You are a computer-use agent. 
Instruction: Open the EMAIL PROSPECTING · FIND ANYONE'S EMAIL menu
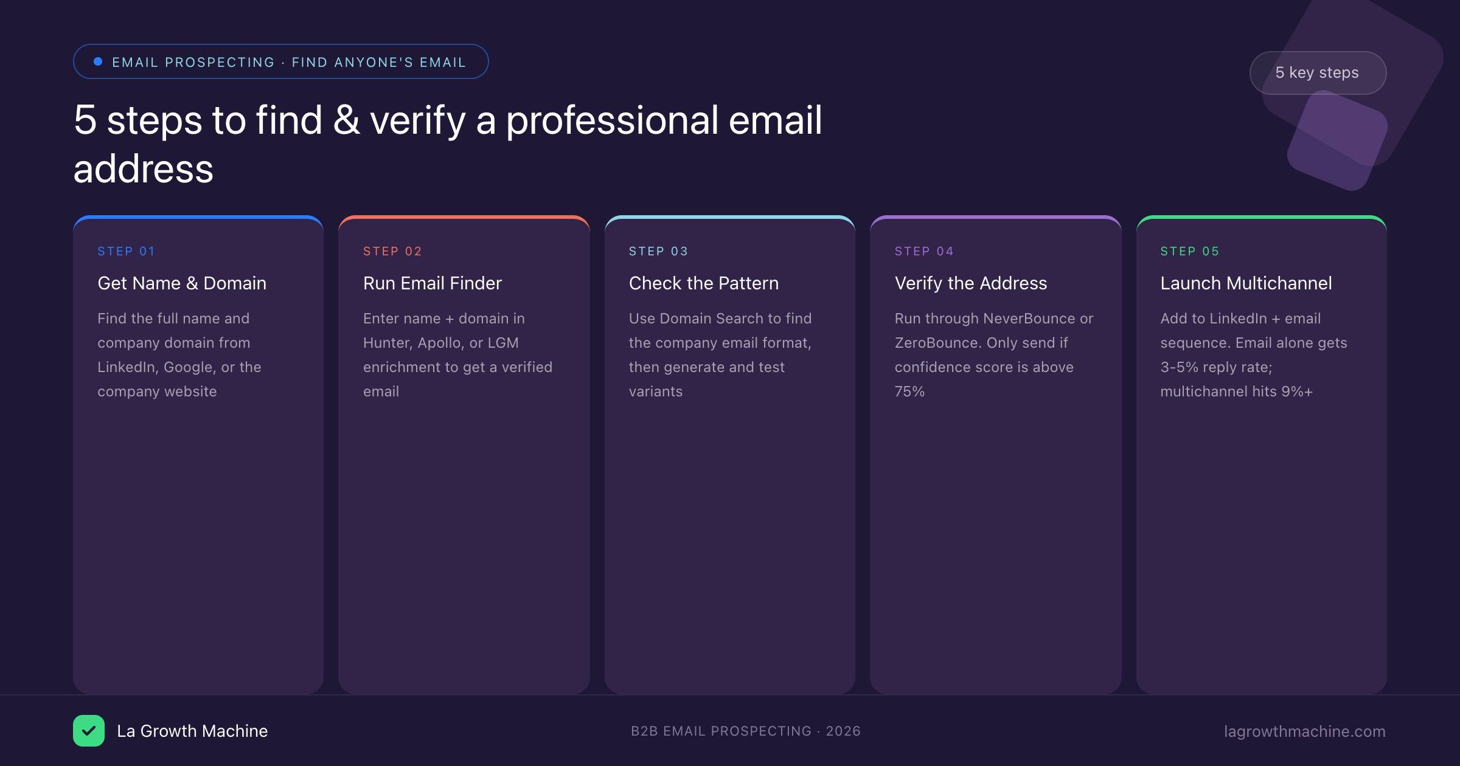(280, 61)
